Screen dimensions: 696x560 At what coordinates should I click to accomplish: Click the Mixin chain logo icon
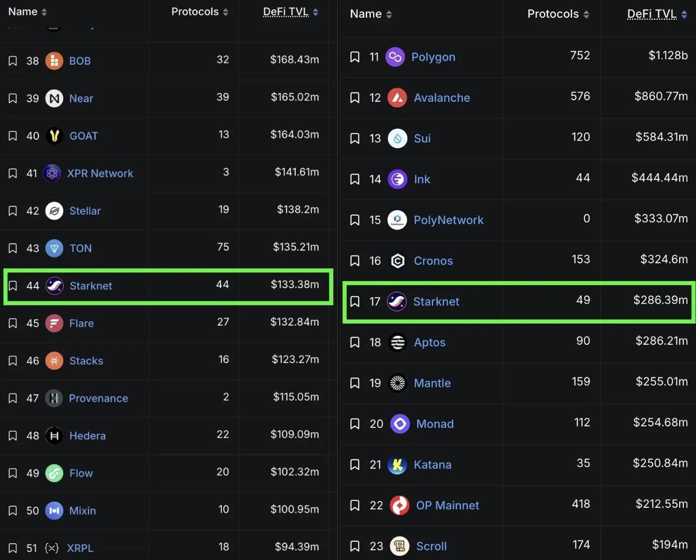(54, 511)
